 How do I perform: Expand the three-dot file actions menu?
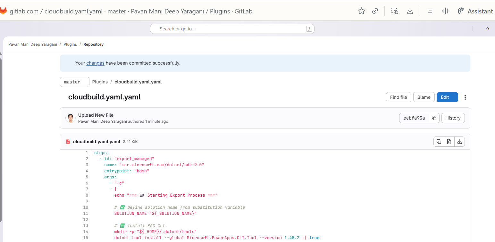[x=465, y=97]
